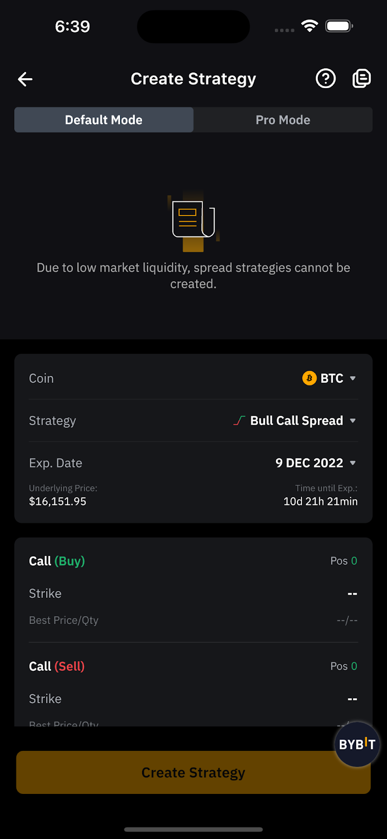
Task: Tap the Bitcoin coin icon
Action: [x=309, y=378]
